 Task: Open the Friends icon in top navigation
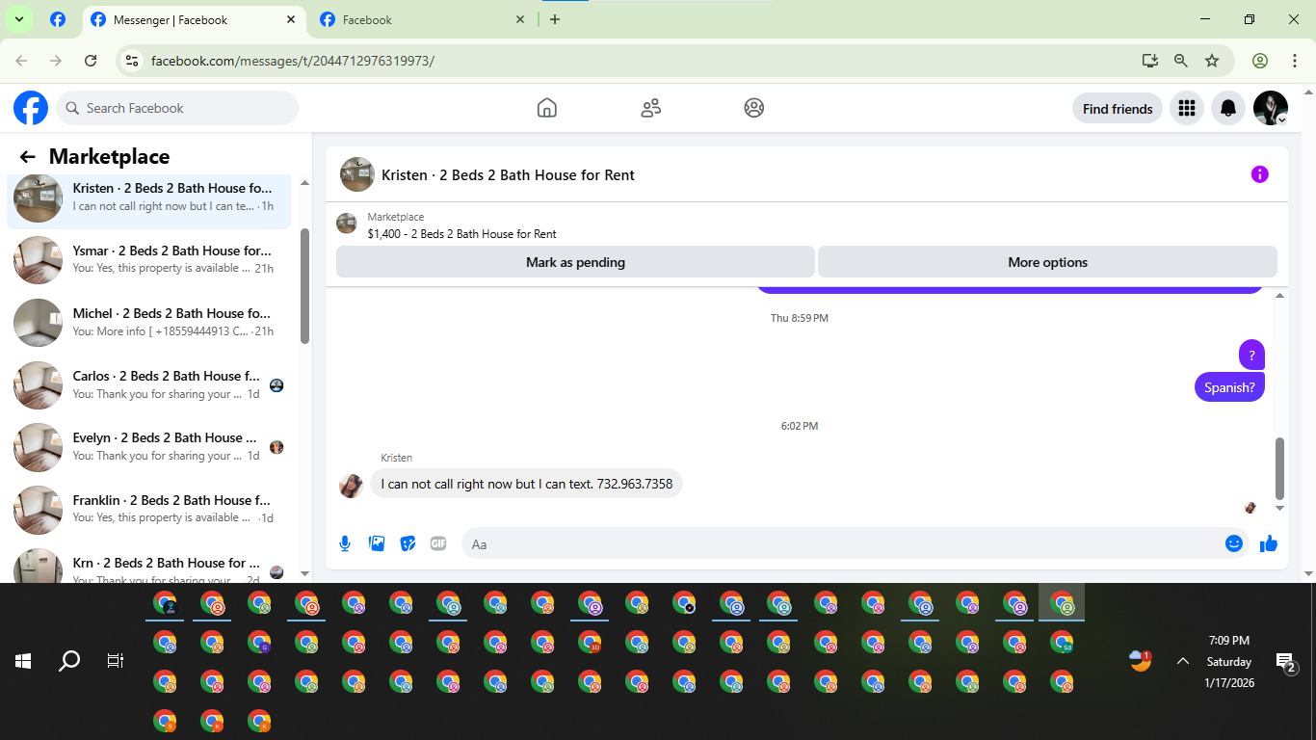(x=650, y=108)
